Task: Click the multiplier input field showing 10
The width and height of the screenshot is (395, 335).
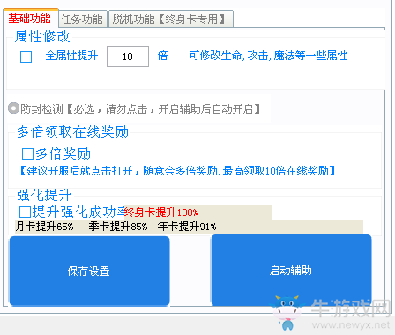Action: [128, 56]
